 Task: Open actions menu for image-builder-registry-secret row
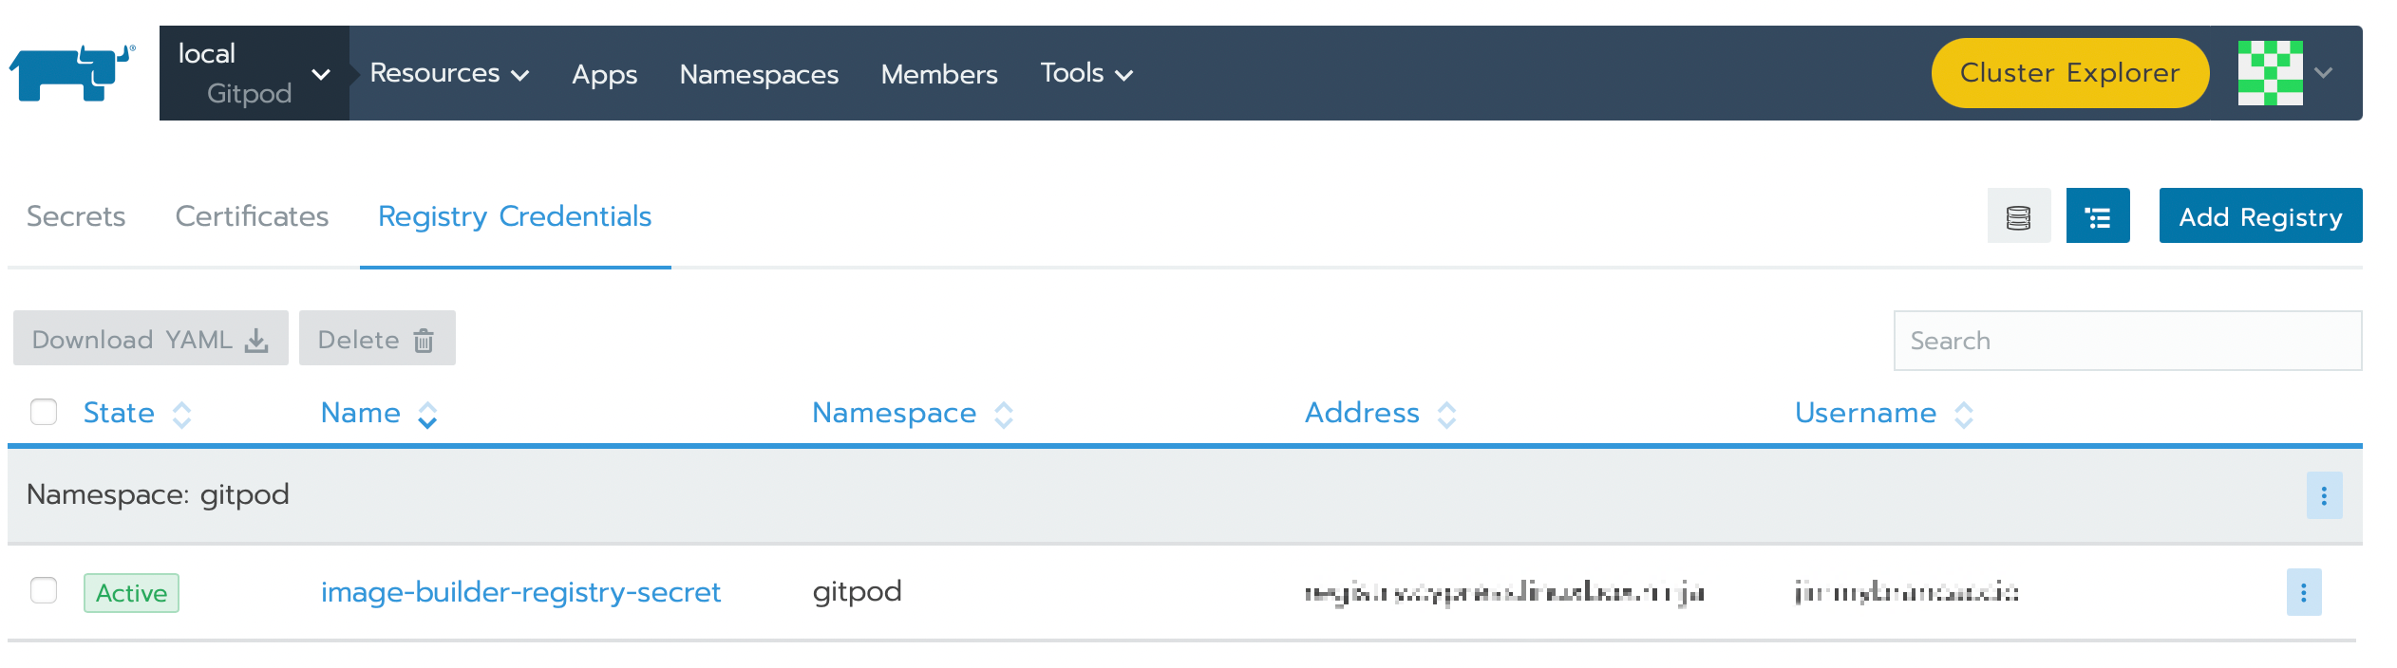point(2304,592)
